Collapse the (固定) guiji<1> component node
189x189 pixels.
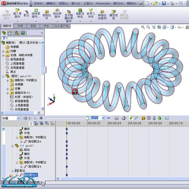coord(3,76)
